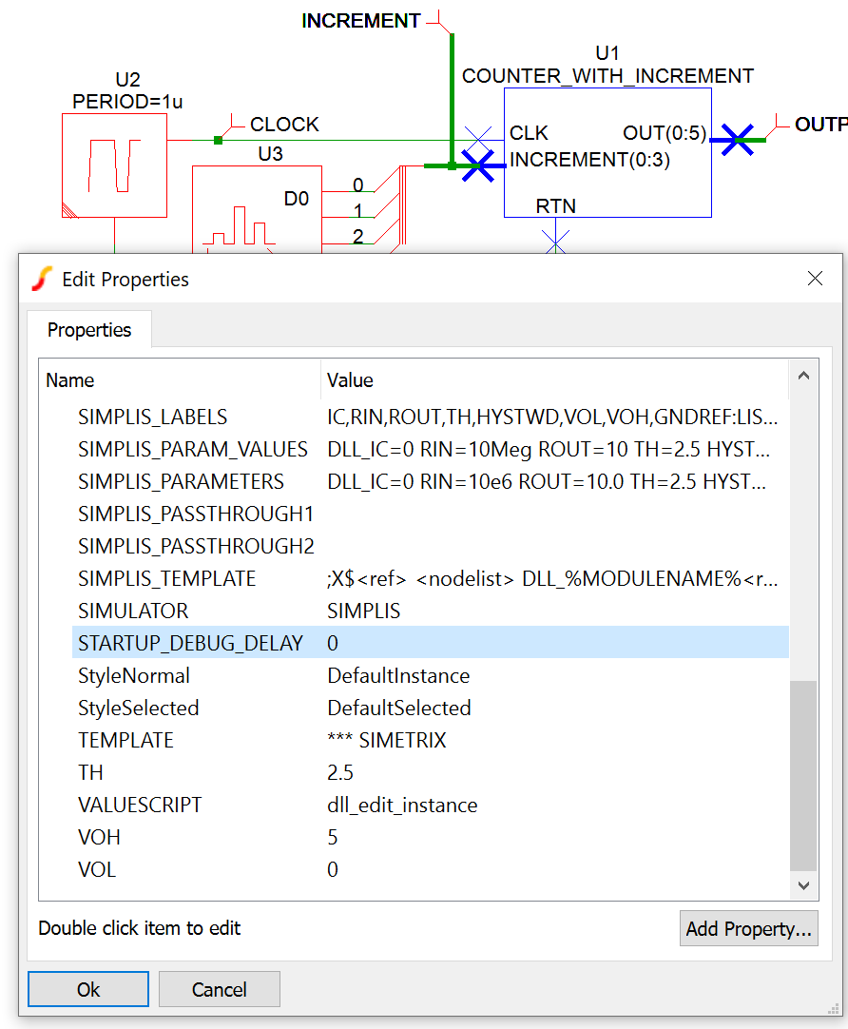This screenshot has height=1029, width=848.
Task: Click Add Property button
Action: pyautogui.click(x=748, y=928)
